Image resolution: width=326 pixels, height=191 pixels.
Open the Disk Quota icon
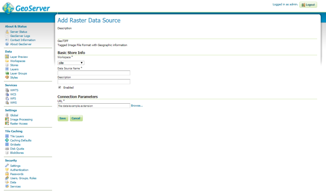tap(7, 148)
